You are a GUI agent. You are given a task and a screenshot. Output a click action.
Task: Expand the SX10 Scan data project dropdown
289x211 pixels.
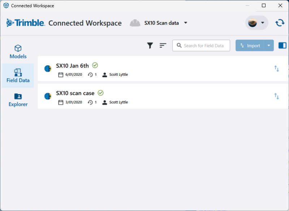[186, 23]
